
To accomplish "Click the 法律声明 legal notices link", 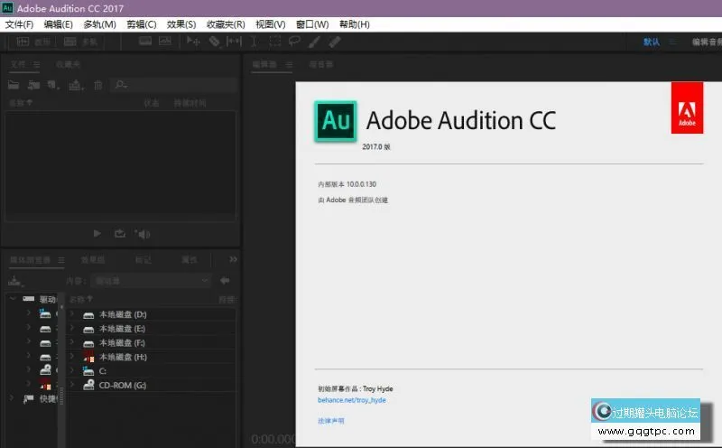I will tap(330, 421).
